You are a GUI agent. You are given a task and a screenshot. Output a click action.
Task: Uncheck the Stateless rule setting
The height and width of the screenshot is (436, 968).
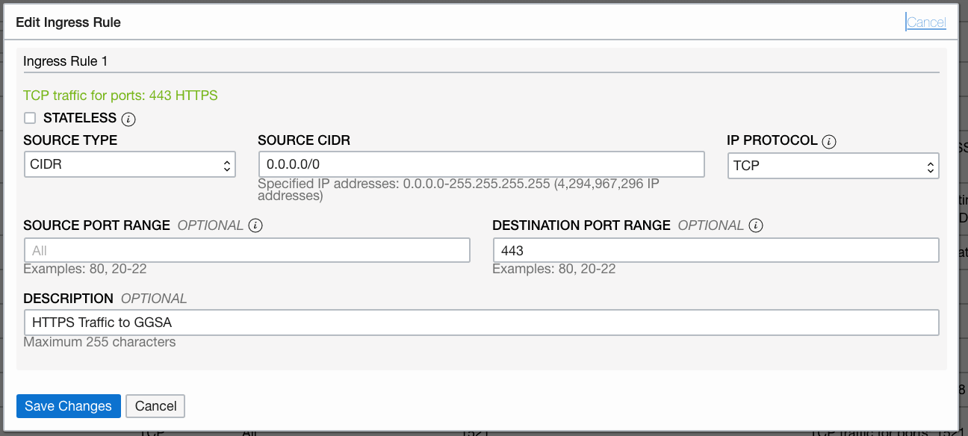30,117
